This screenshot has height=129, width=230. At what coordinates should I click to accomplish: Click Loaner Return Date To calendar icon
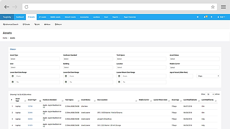tap(119, 82)
